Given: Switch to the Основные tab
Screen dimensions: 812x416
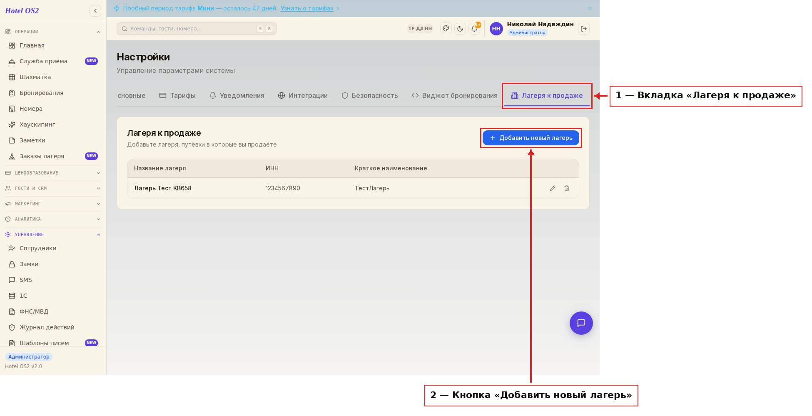Looking at the screenshot, I should (131, 95).
